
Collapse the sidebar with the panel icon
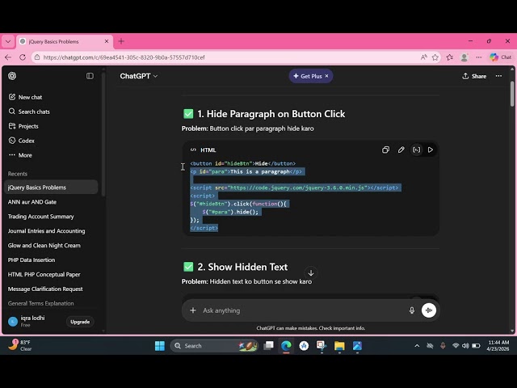90,76
